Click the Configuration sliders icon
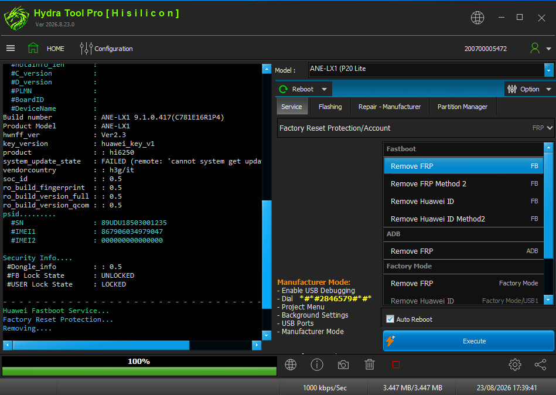556x395 pixels. [86, 48]
